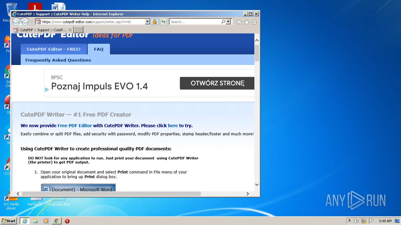Expand the search provider dropdown
This screenshot has height=225, width=401.
coord(228,22)
